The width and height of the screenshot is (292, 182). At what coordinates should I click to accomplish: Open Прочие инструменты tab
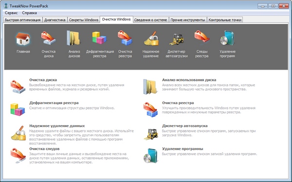pos(188,20)
